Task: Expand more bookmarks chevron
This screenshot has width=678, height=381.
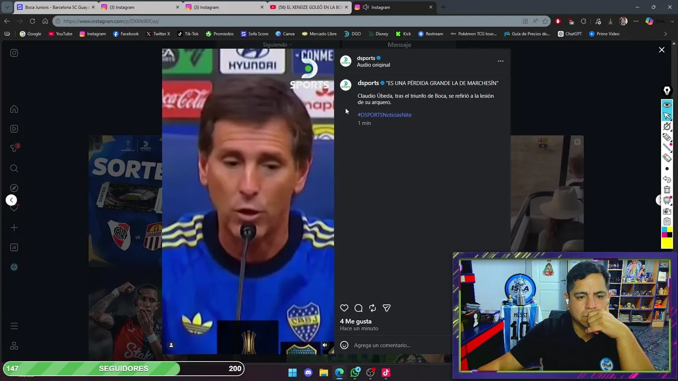Action: pos(666,34)
